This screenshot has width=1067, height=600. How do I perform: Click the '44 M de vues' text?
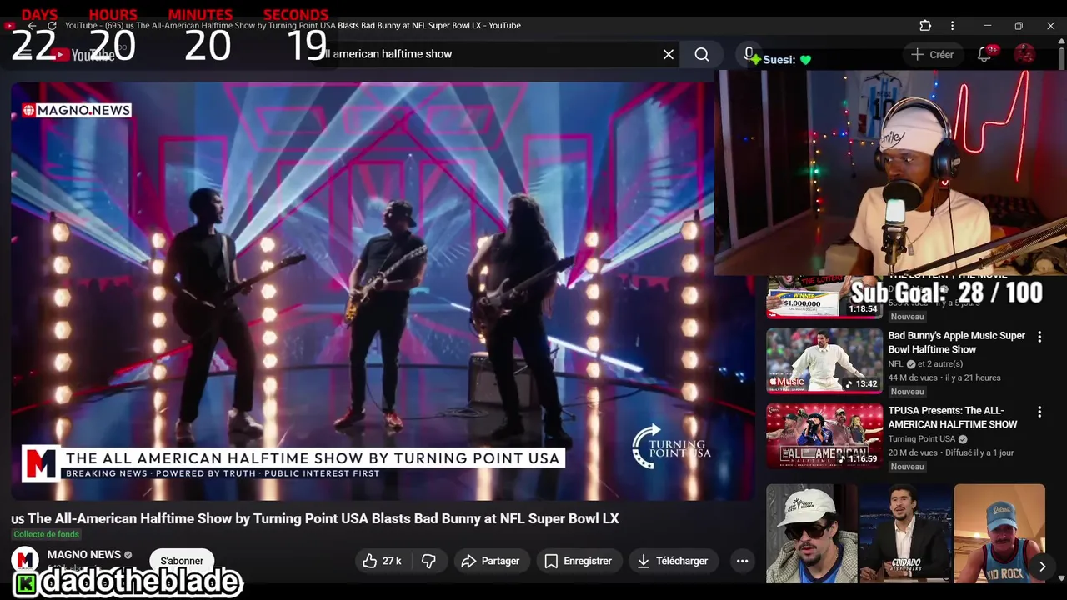(911, 377)
